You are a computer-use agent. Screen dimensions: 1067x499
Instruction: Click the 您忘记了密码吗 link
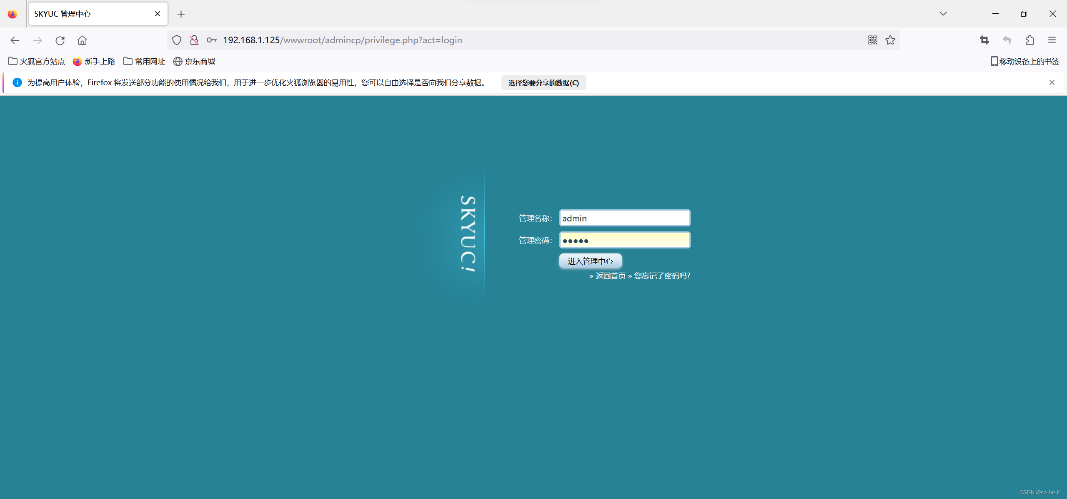tap(662, 276)
